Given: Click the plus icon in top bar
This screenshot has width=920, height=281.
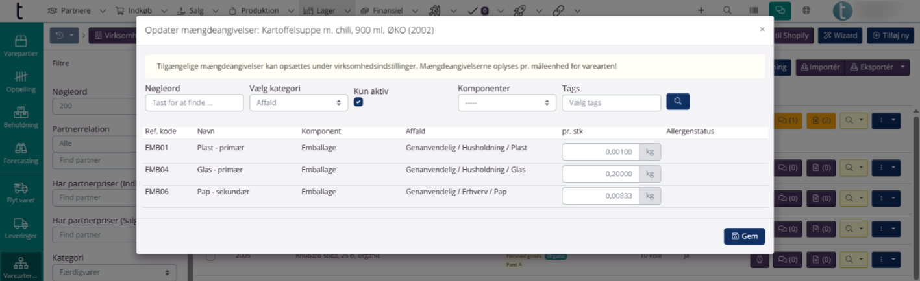Looking at the screenshot, I should (701, 10).
